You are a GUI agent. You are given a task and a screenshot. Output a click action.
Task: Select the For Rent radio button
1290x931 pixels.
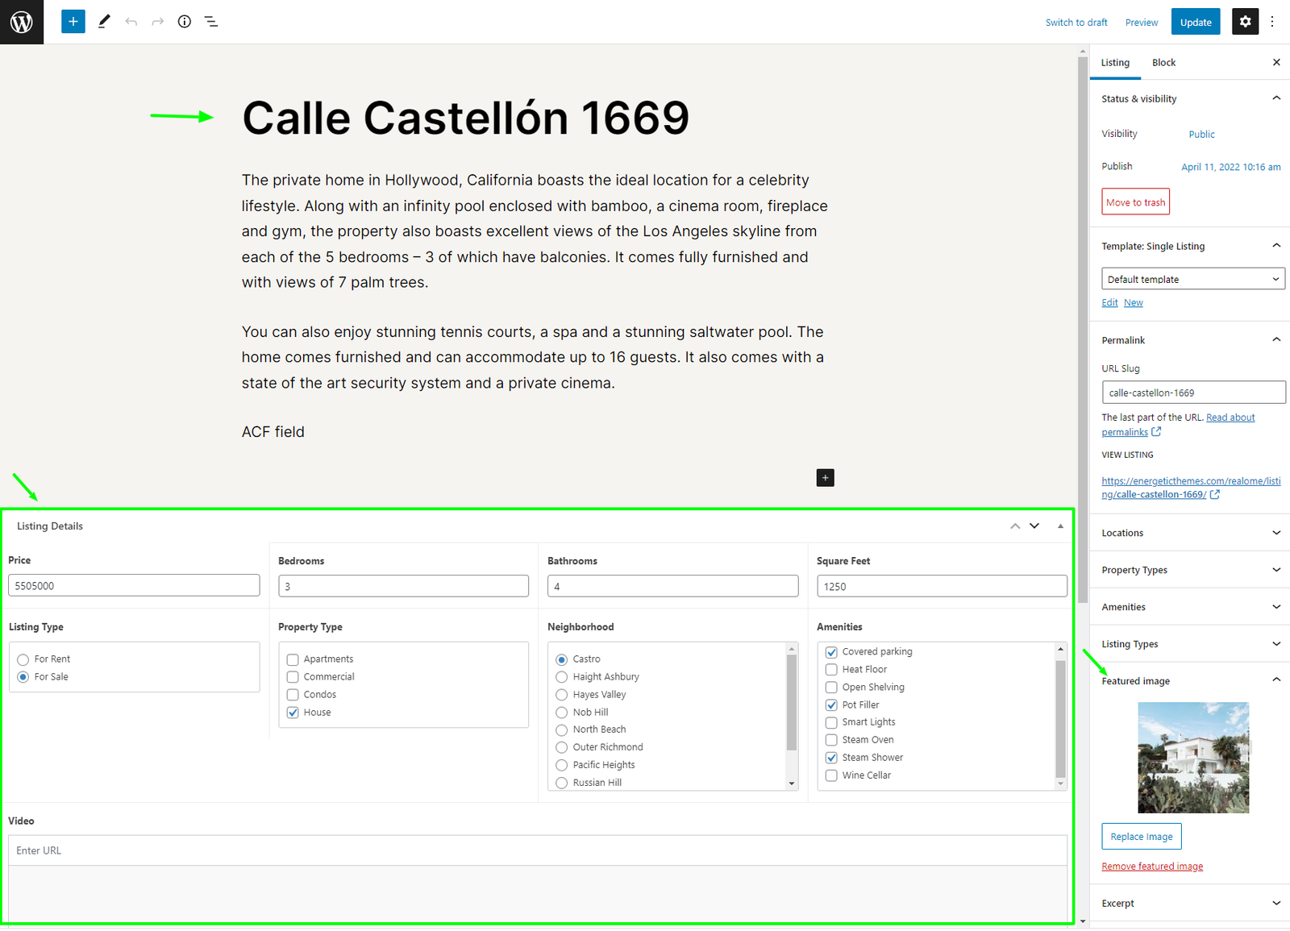[23, 659]
